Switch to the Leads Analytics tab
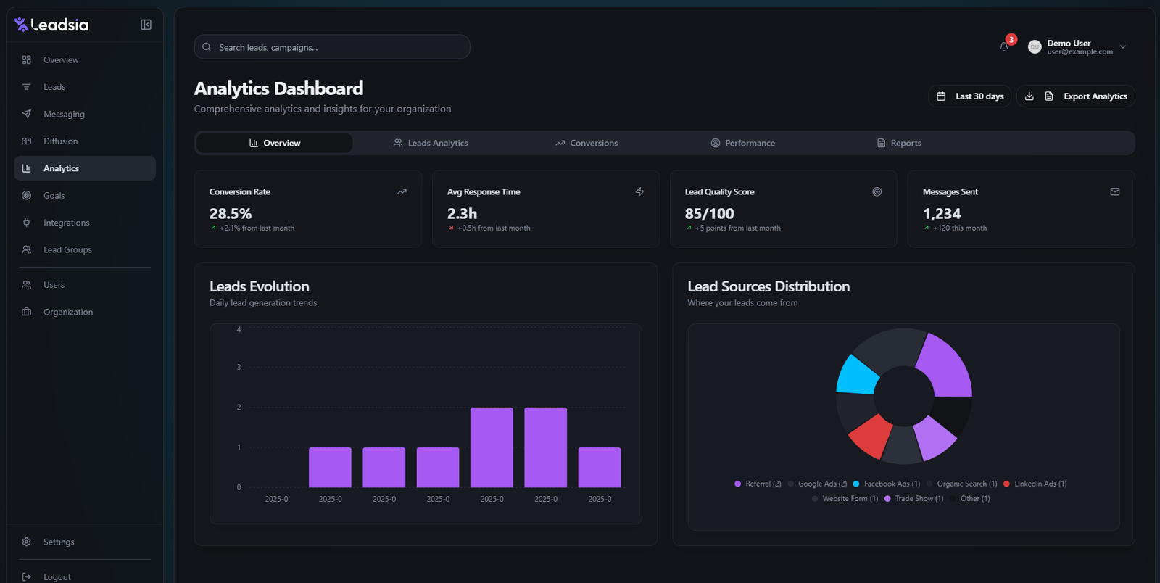This screenshot has width=1160, height=583. (x=431, y=143)
